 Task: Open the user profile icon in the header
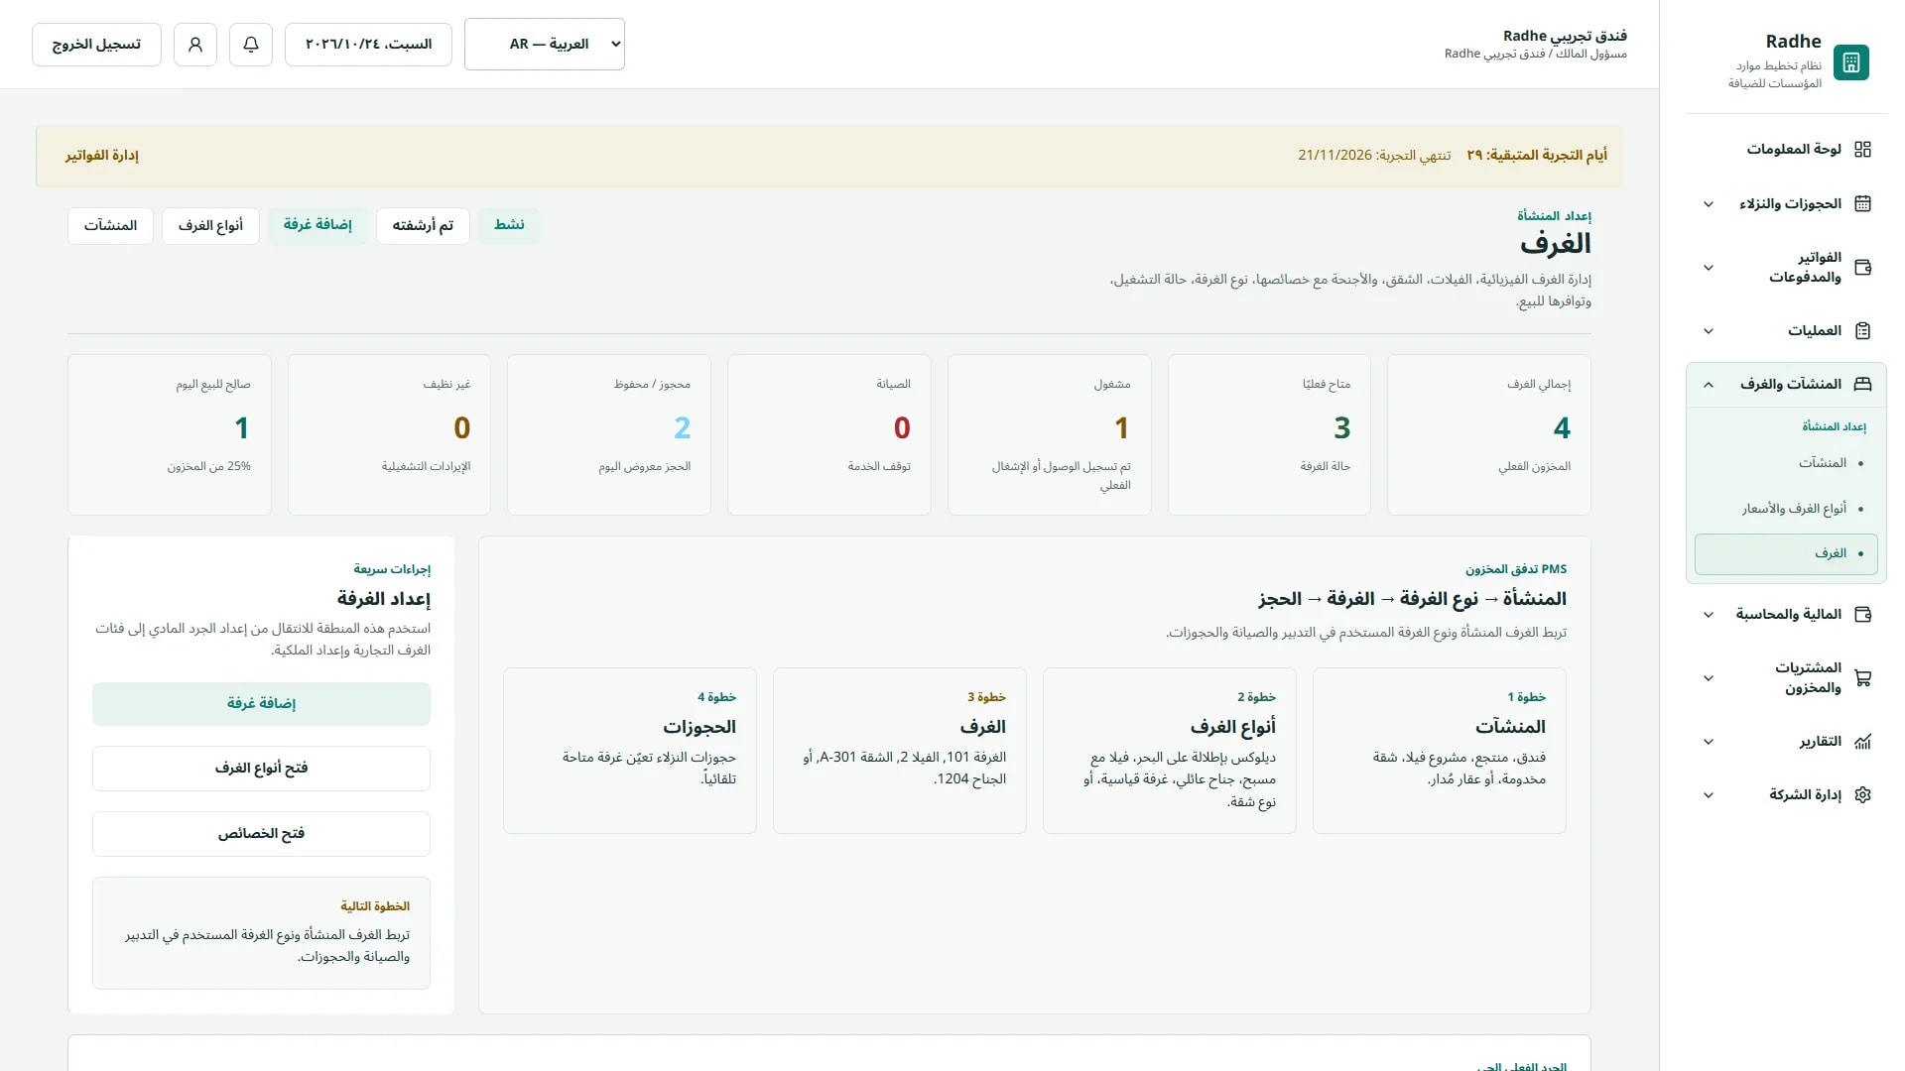click(195, 45)
